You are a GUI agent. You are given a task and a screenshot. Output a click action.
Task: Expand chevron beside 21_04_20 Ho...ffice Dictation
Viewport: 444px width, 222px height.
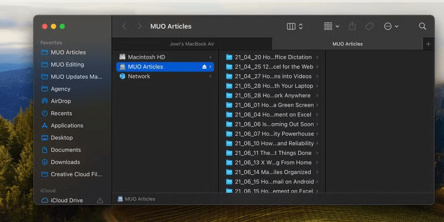click(x=317, y=57)
